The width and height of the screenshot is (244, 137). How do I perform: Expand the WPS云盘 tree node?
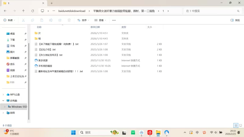[3, 94]
